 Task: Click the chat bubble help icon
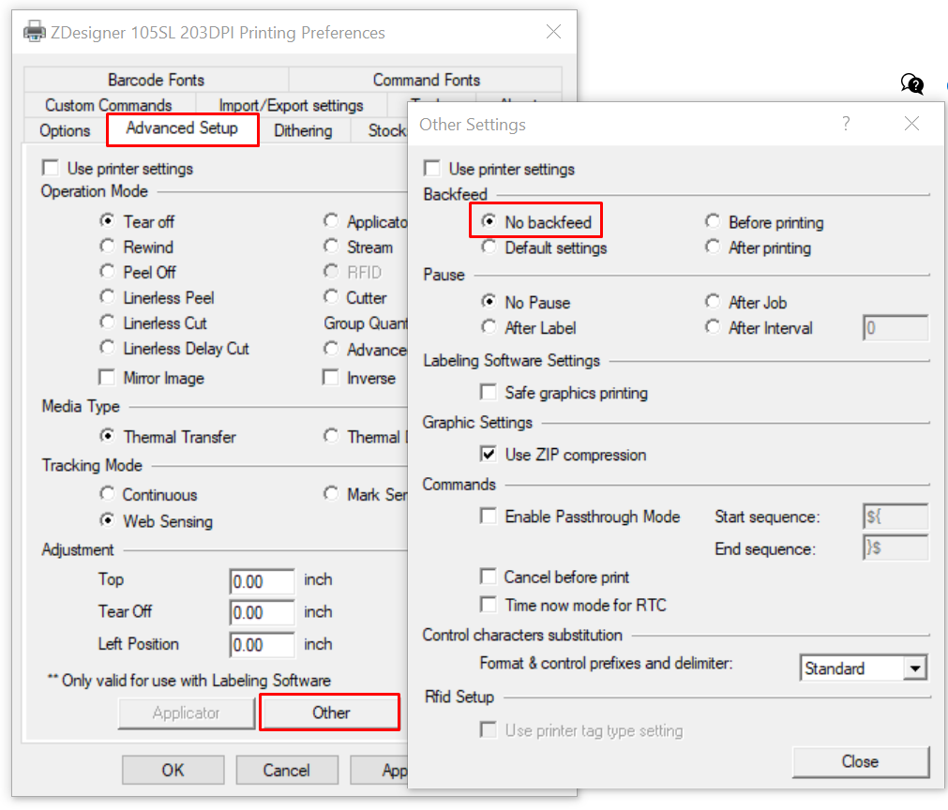point(912,84)
